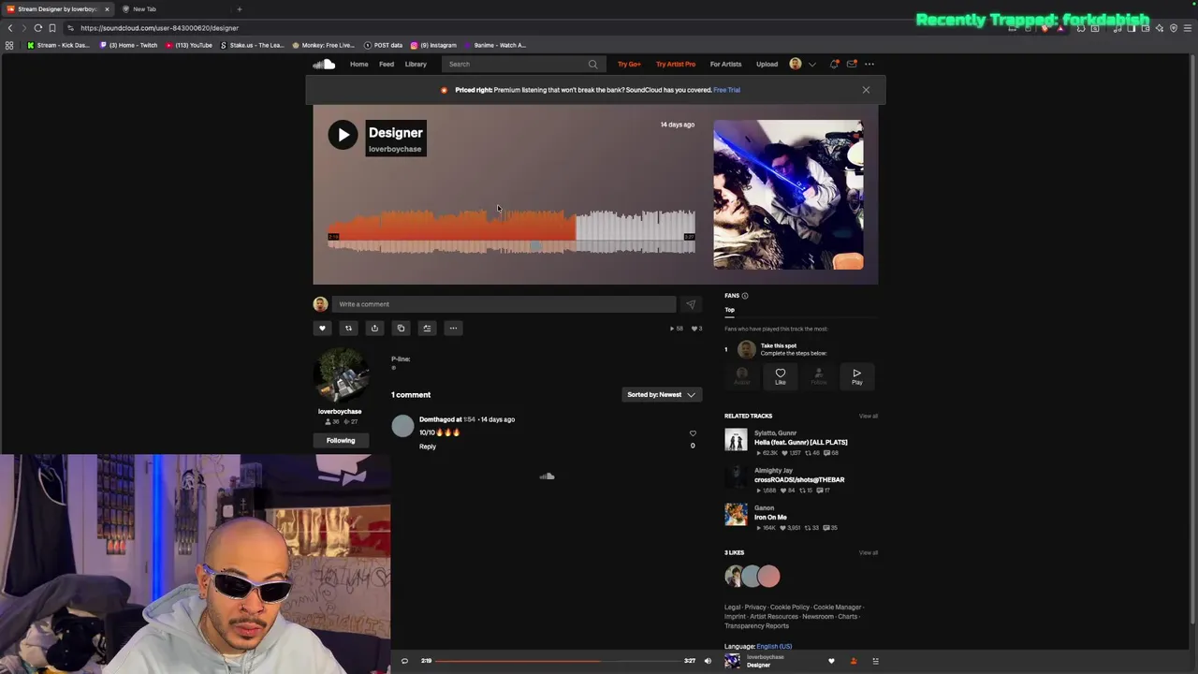This screenshot has height=674, width=1198.
Task: Open the Try Go+ link
Action: (629, 65)
